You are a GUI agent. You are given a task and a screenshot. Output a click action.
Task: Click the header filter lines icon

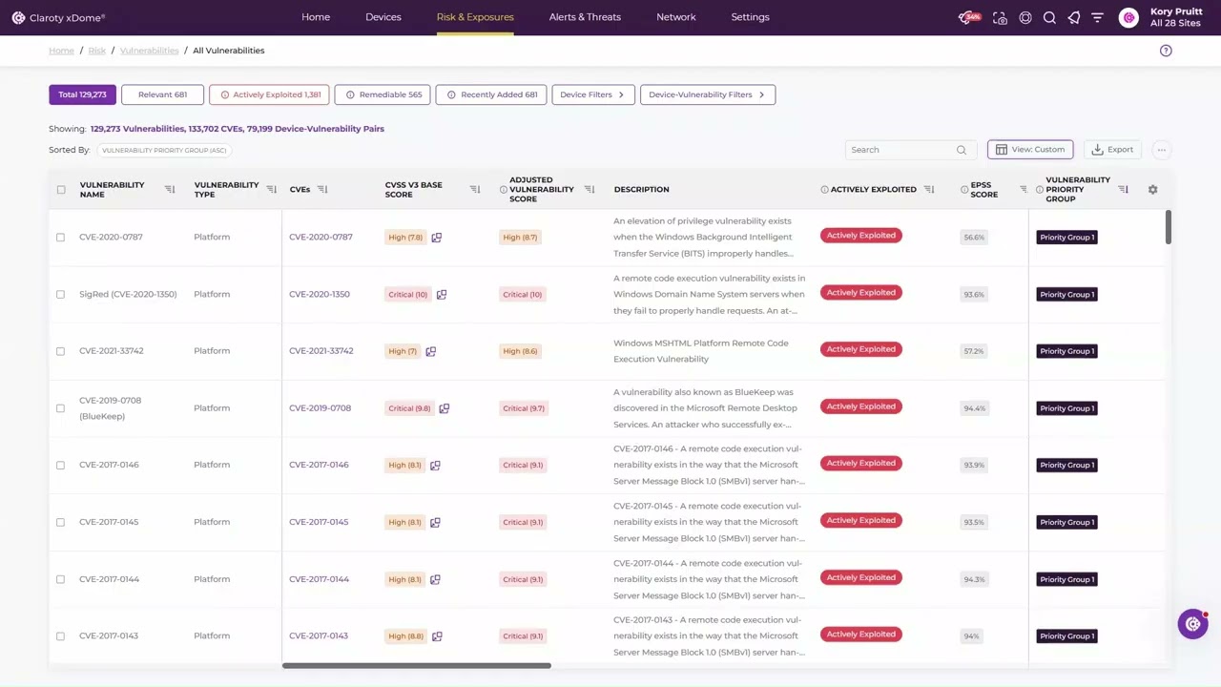(x=1097, y=17)
